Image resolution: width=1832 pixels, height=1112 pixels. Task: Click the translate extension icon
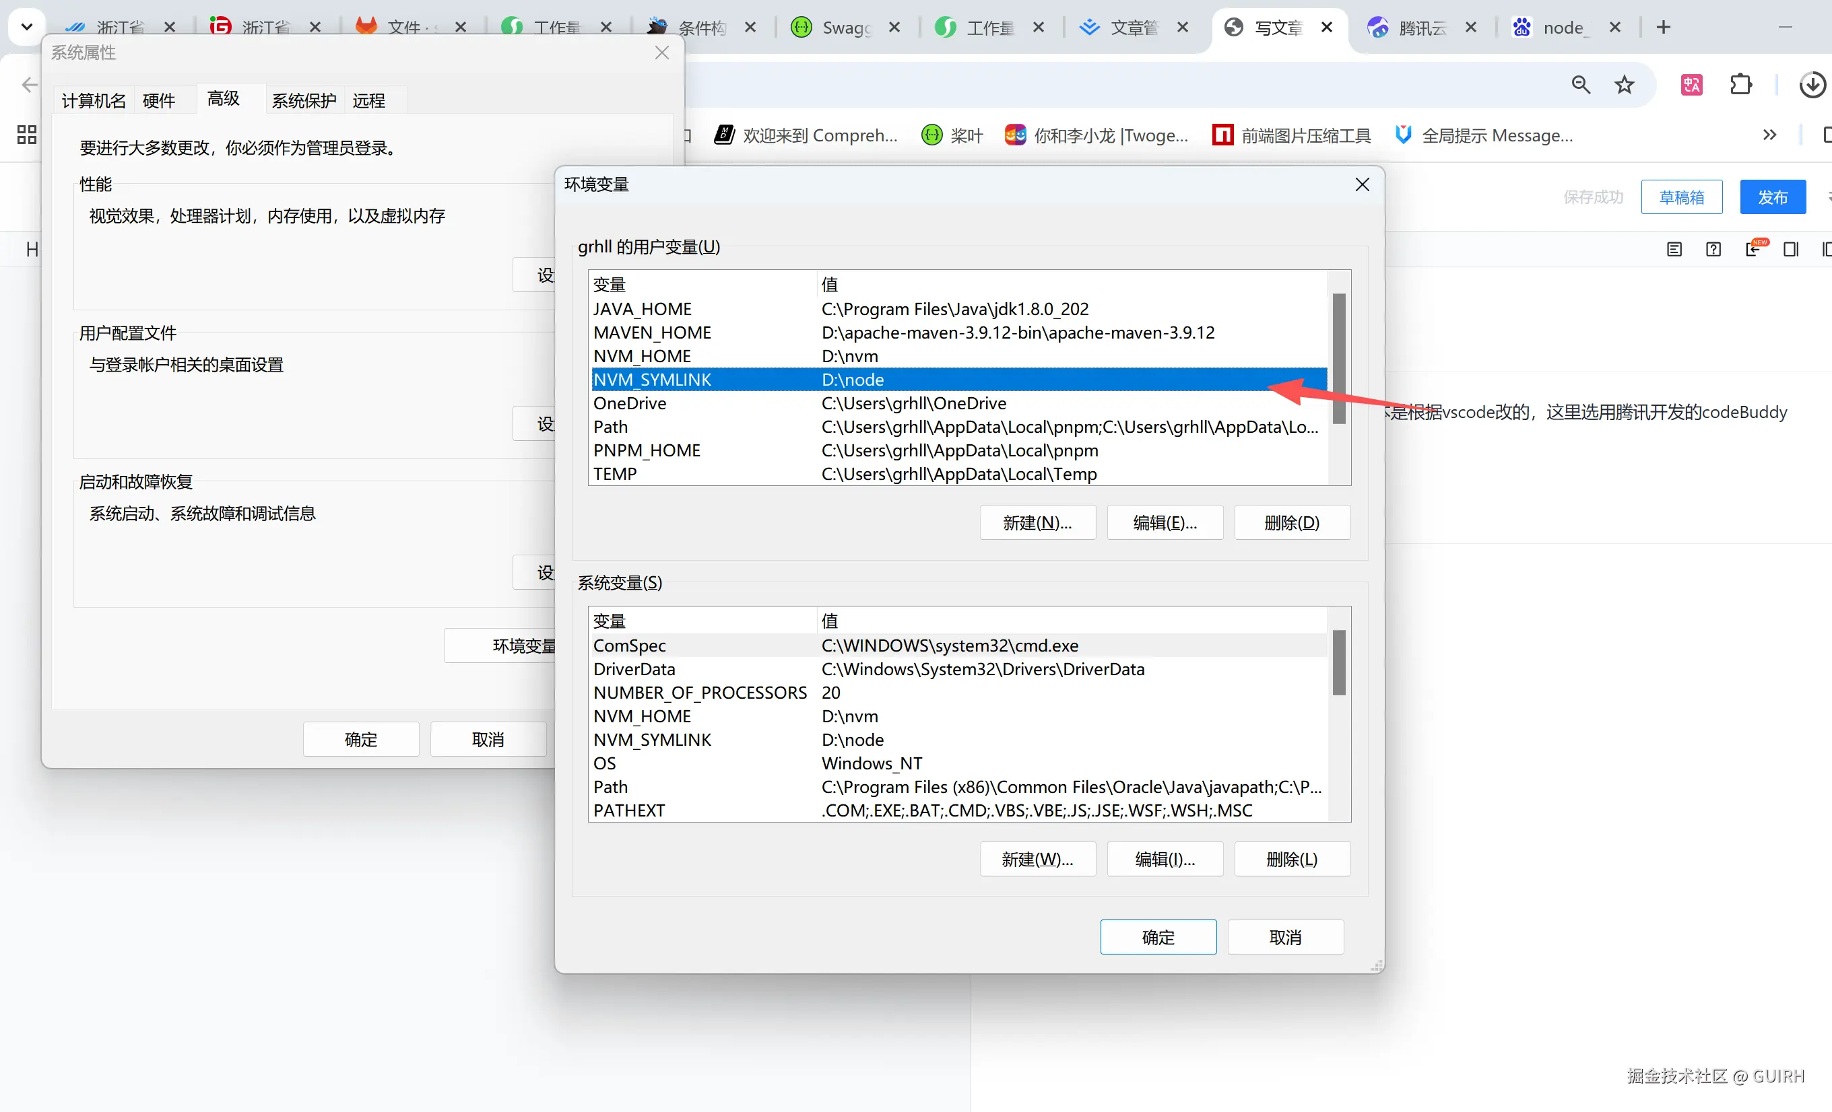coord(1691,85)
